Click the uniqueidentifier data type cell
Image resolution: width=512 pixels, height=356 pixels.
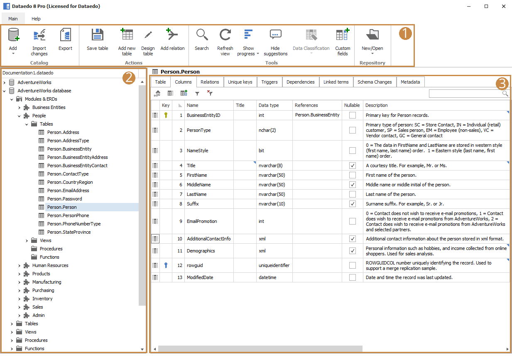point(274,265)
